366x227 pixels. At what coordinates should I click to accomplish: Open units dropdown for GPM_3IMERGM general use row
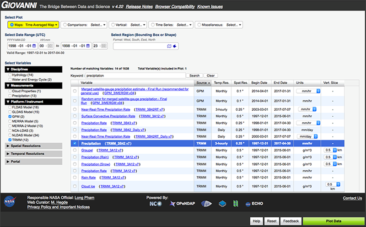[308, 91]
